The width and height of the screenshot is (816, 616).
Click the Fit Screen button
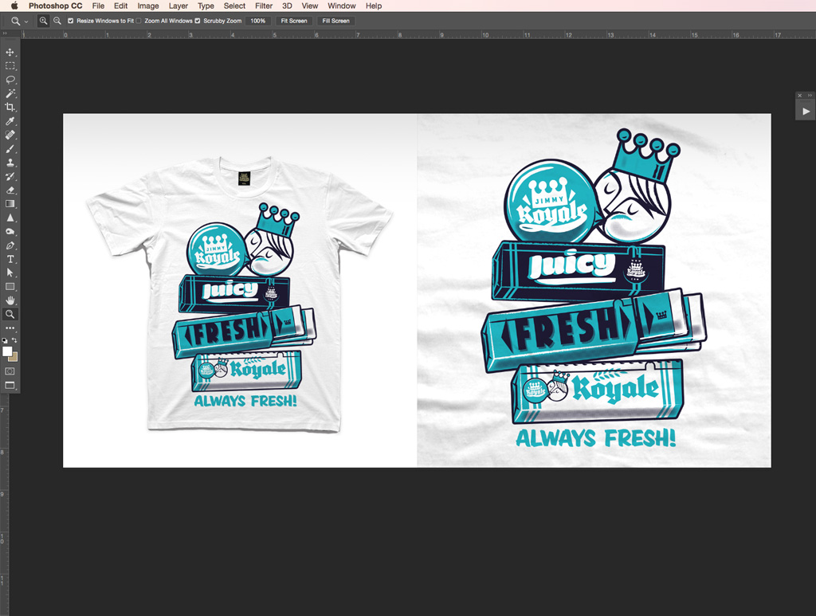pyautogui.click(x=293, y=21)
